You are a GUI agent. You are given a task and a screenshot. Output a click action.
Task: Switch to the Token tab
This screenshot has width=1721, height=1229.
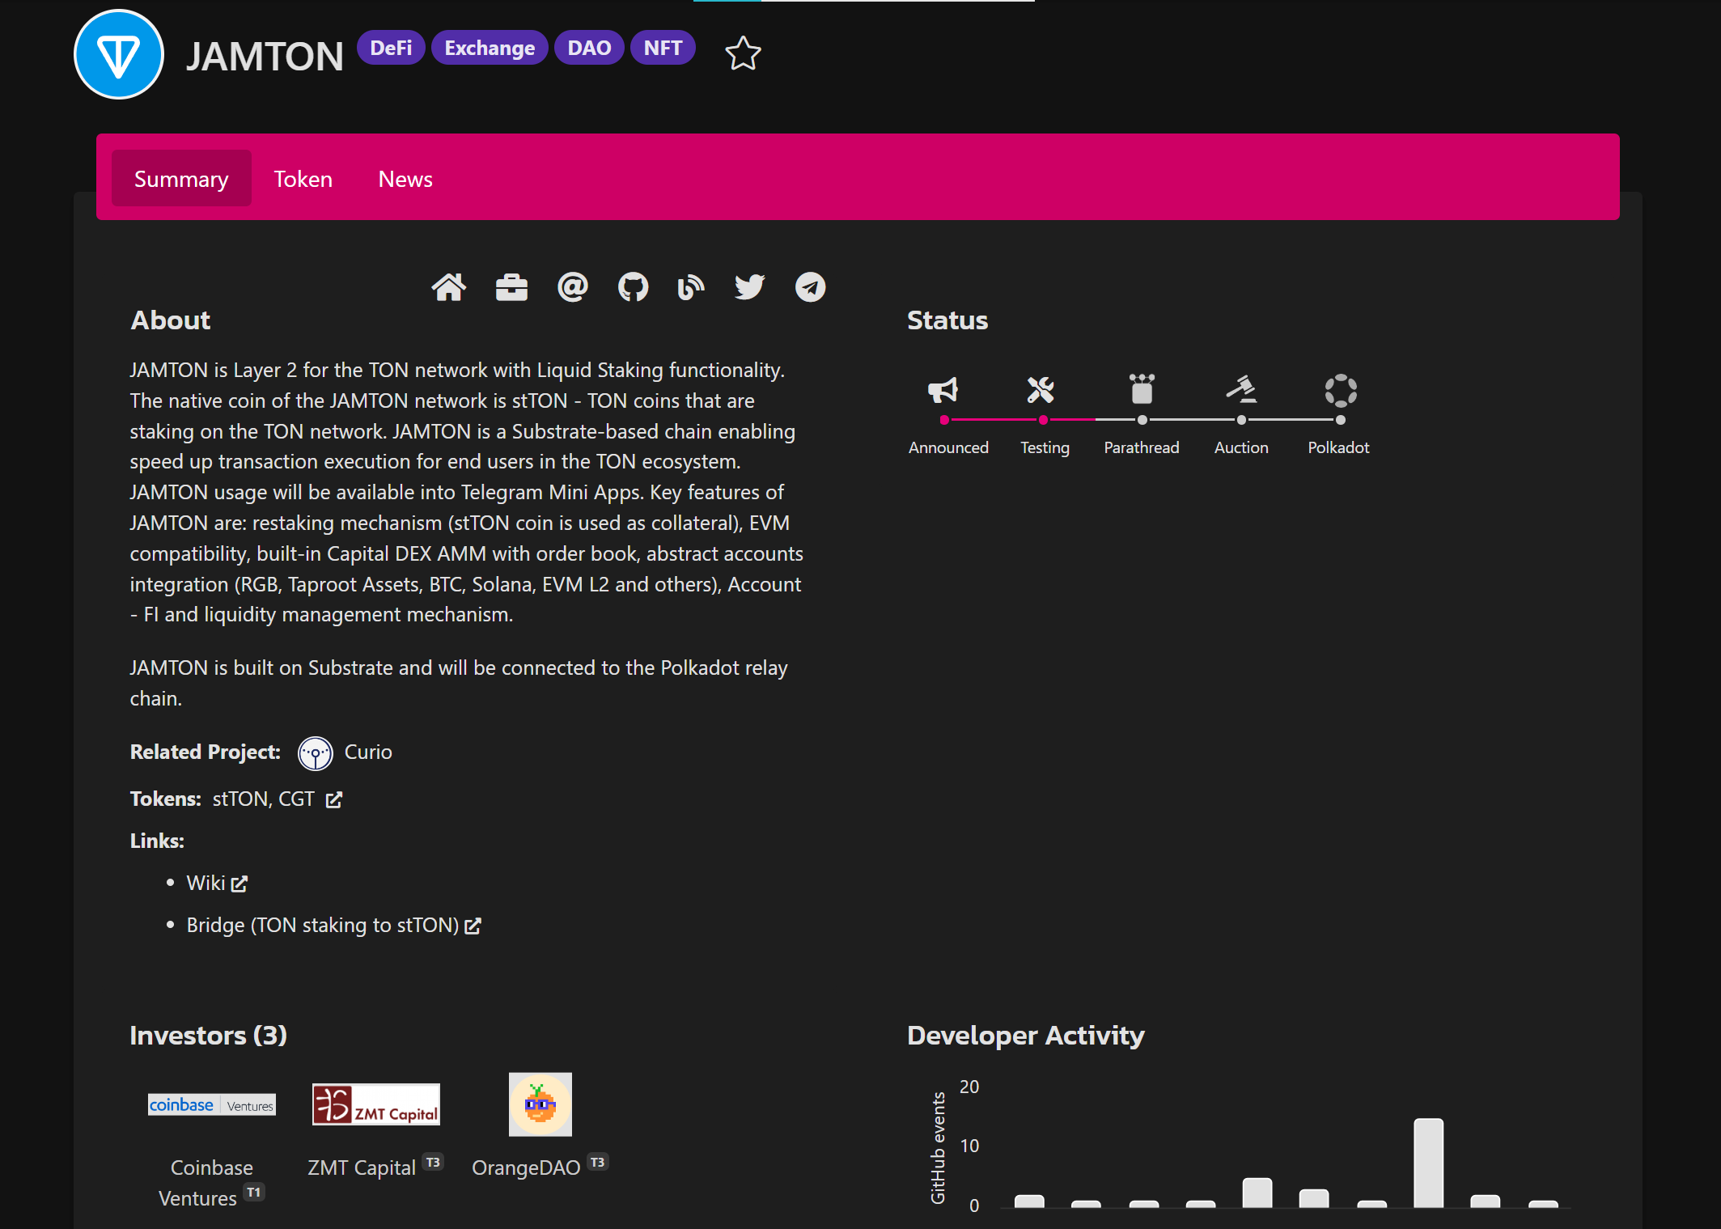point(303,179)
